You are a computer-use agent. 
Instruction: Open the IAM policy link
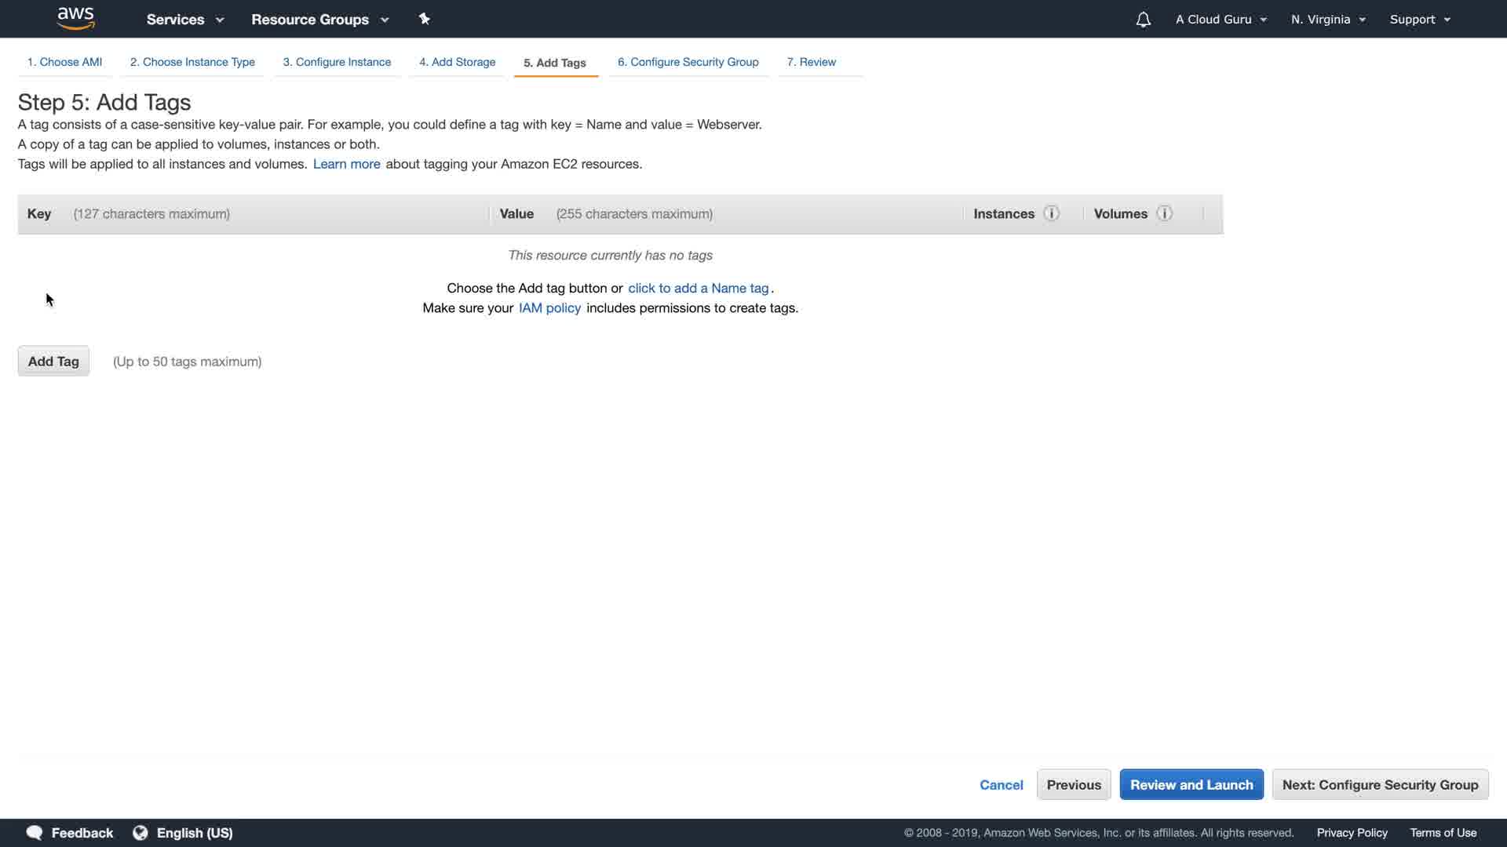[549, 308]
